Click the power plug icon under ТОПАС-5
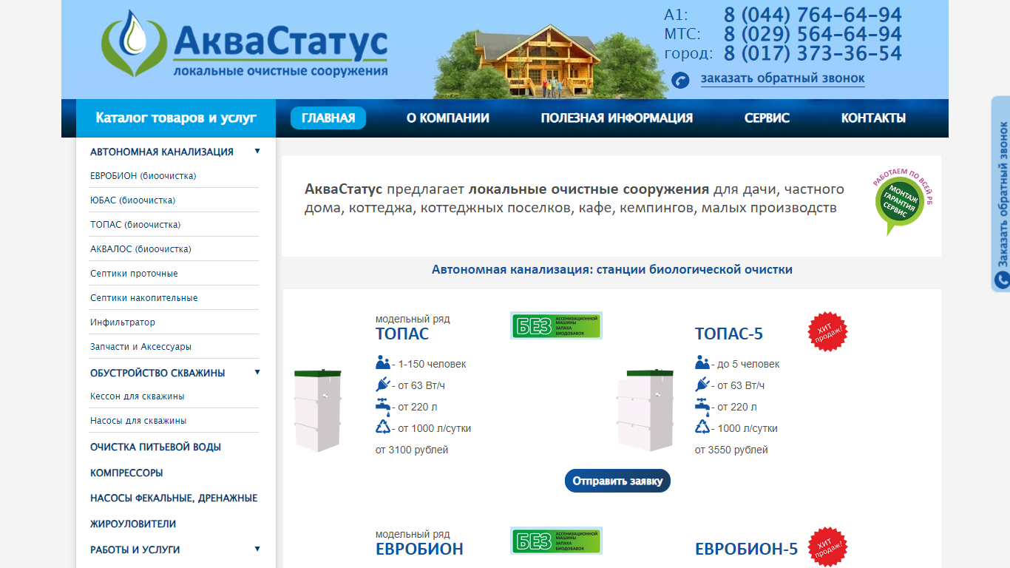Screen dimensions: 1010x568 coord(702,385)
